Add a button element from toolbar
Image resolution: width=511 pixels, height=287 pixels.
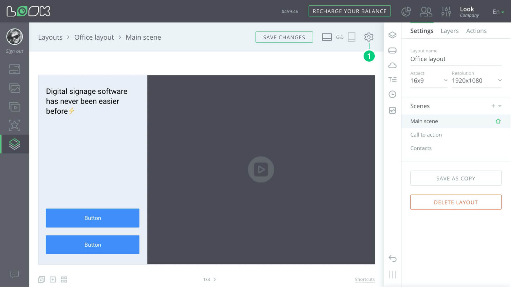point(392,50)
